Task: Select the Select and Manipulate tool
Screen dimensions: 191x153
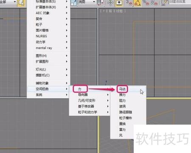Action: pos(110,3)
